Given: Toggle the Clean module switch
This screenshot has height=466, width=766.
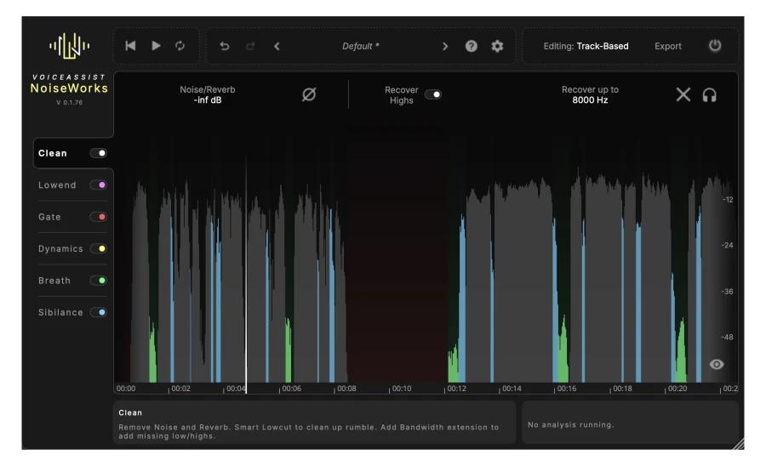Looking at the screenshot, I should (x=98, y=153).
